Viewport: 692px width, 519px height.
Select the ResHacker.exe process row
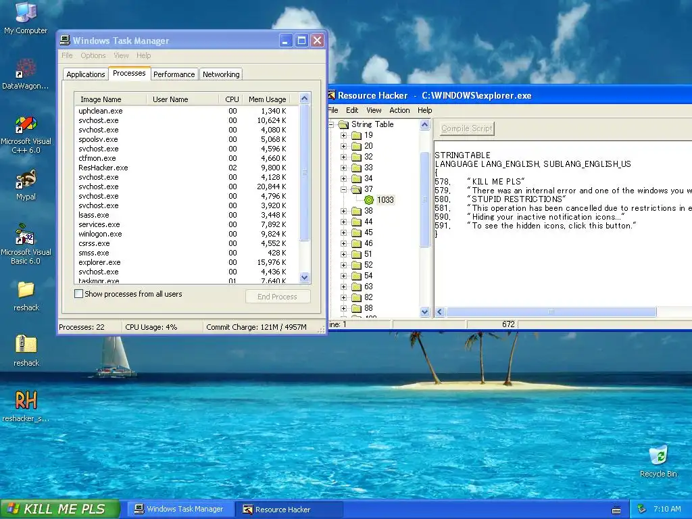point(187,168)
